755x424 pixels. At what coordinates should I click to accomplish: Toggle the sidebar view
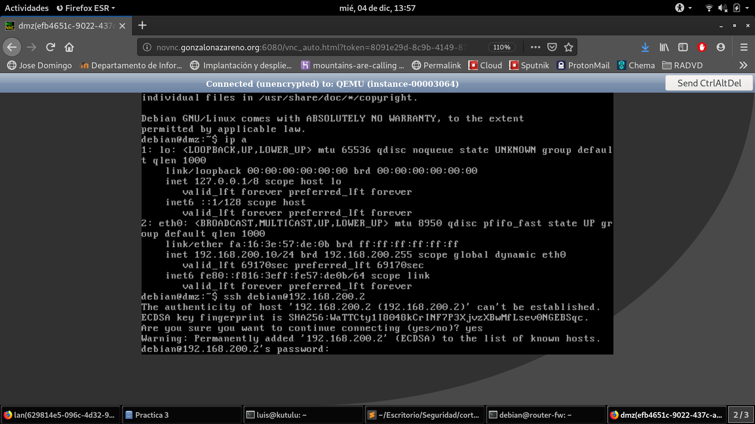click(x=683, y=47)
